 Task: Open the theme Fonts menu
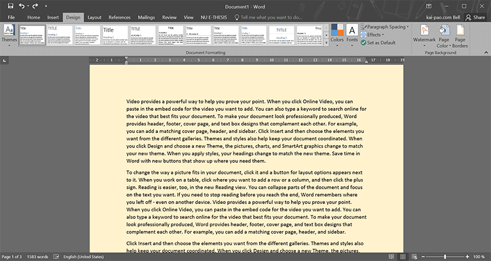352,36
